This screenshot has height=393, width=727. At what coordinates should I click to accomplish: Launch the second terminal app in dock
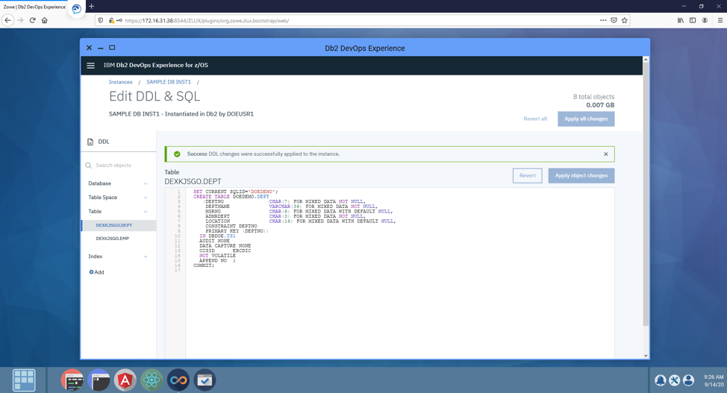pos(99,380)
